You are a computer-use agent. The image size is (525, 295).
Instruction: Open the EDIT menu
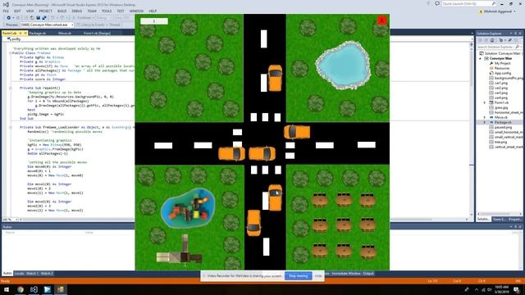(x=17, y=11)
